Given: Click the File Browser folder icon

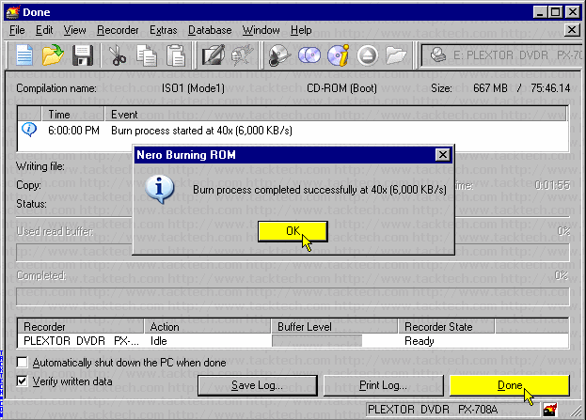Looking at the screenshot, I should pyautogui.click(x=396, y=55).
